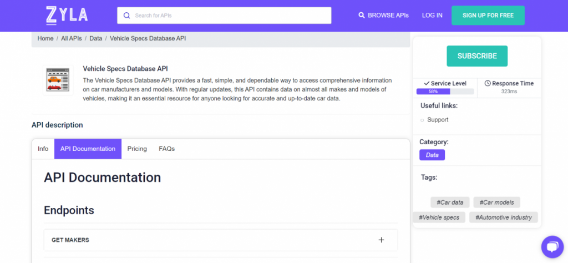Click the LOG IN link
This screenshot has width=568, height=263.
click(x=432, y=16)
